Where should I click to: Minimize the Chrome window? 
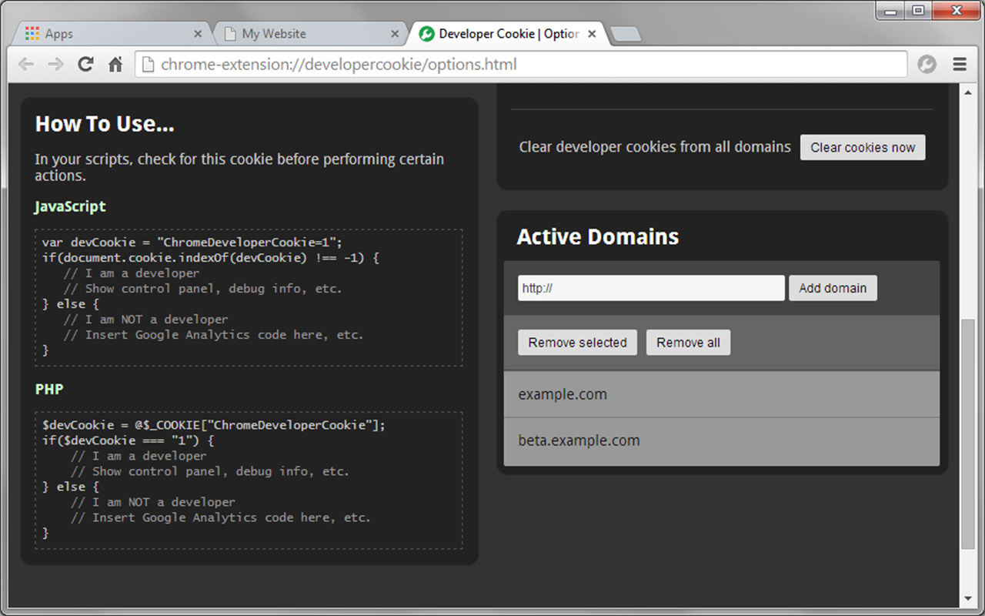click(x=891, y=11)
